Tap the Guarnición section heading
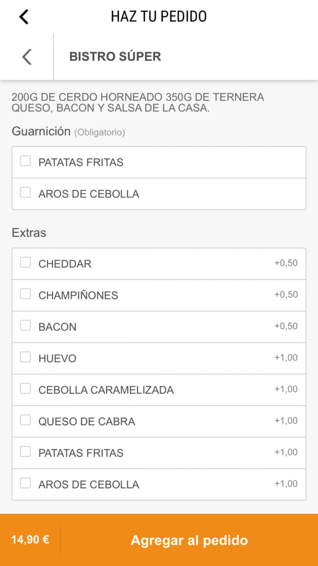318x566 pixels. click(x=41, y=131)
